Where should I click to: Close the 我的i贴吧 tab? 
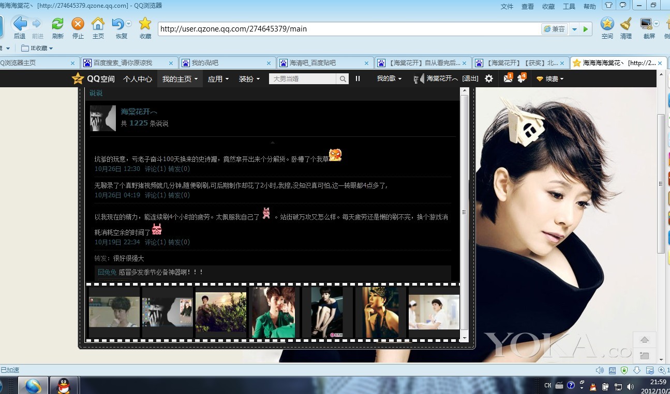(x=269, y=63)
